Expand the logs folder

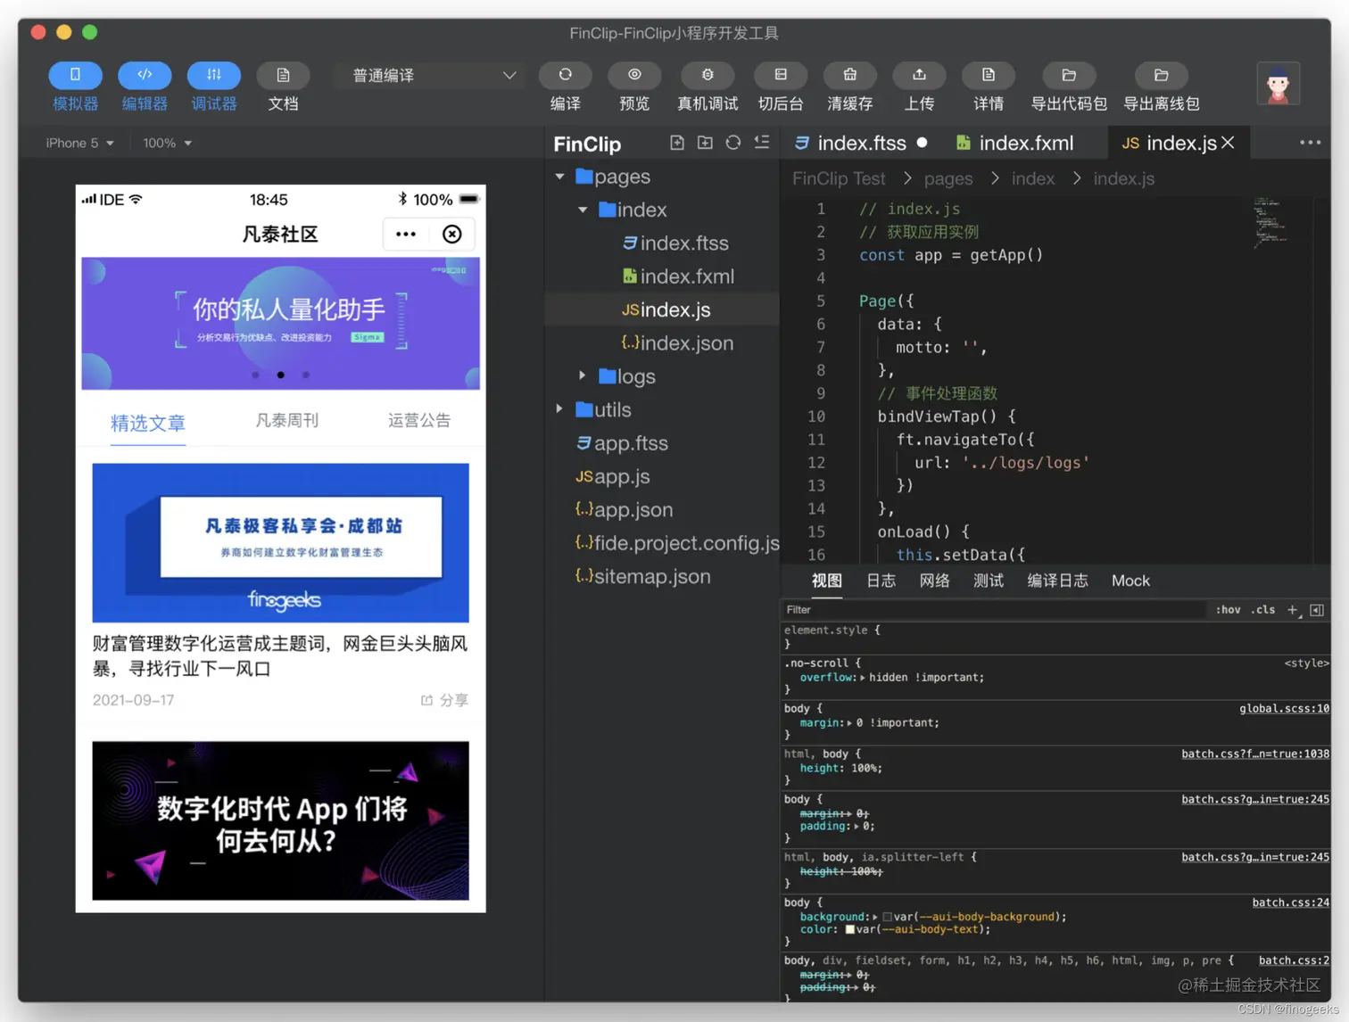pyautogui.click(x=582, y=375)
